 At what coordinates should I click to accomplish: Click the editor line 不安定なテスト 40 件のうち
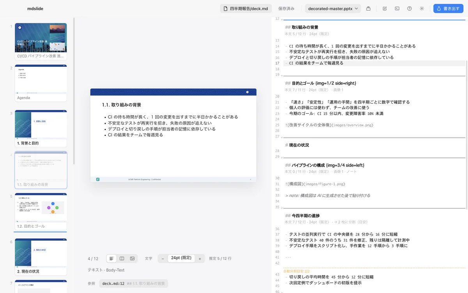[x=374, y=240]
